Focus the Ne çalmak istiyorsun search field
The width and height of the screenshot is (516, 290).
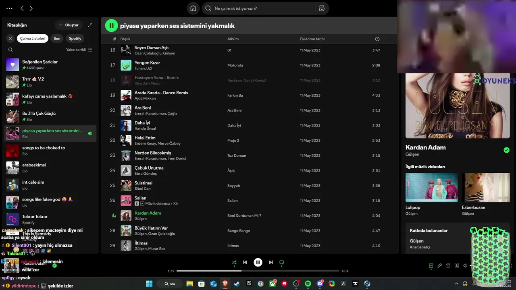pyautogui.click(x=264, y=8)
